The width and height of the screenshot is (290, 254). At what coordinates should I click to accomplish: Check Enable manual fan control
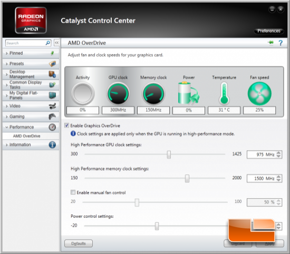point(73,192)
